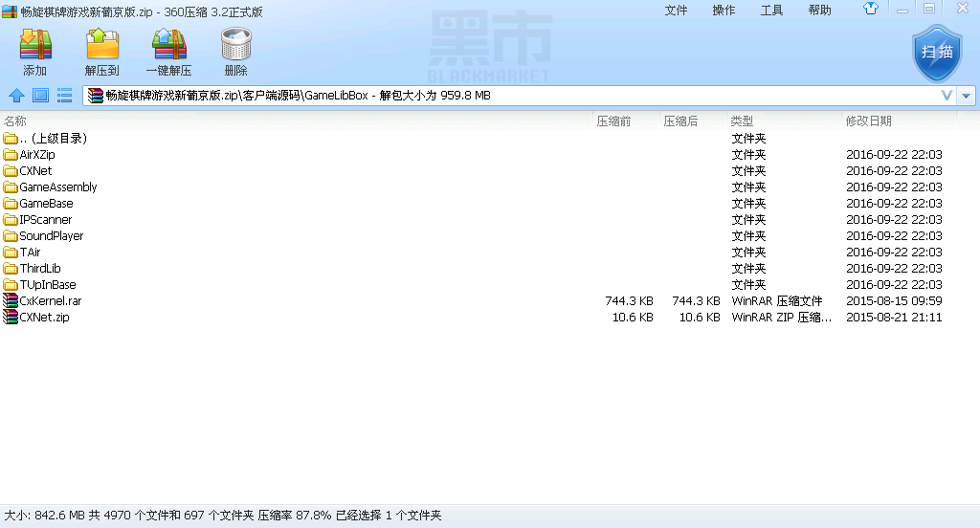
Task: Open the skin shirt icon in title bar
Action: point(871,9)
